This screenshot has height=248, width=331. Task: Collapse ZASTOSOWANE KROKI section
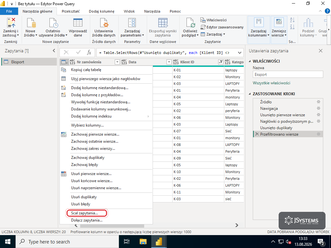(250, 94)
